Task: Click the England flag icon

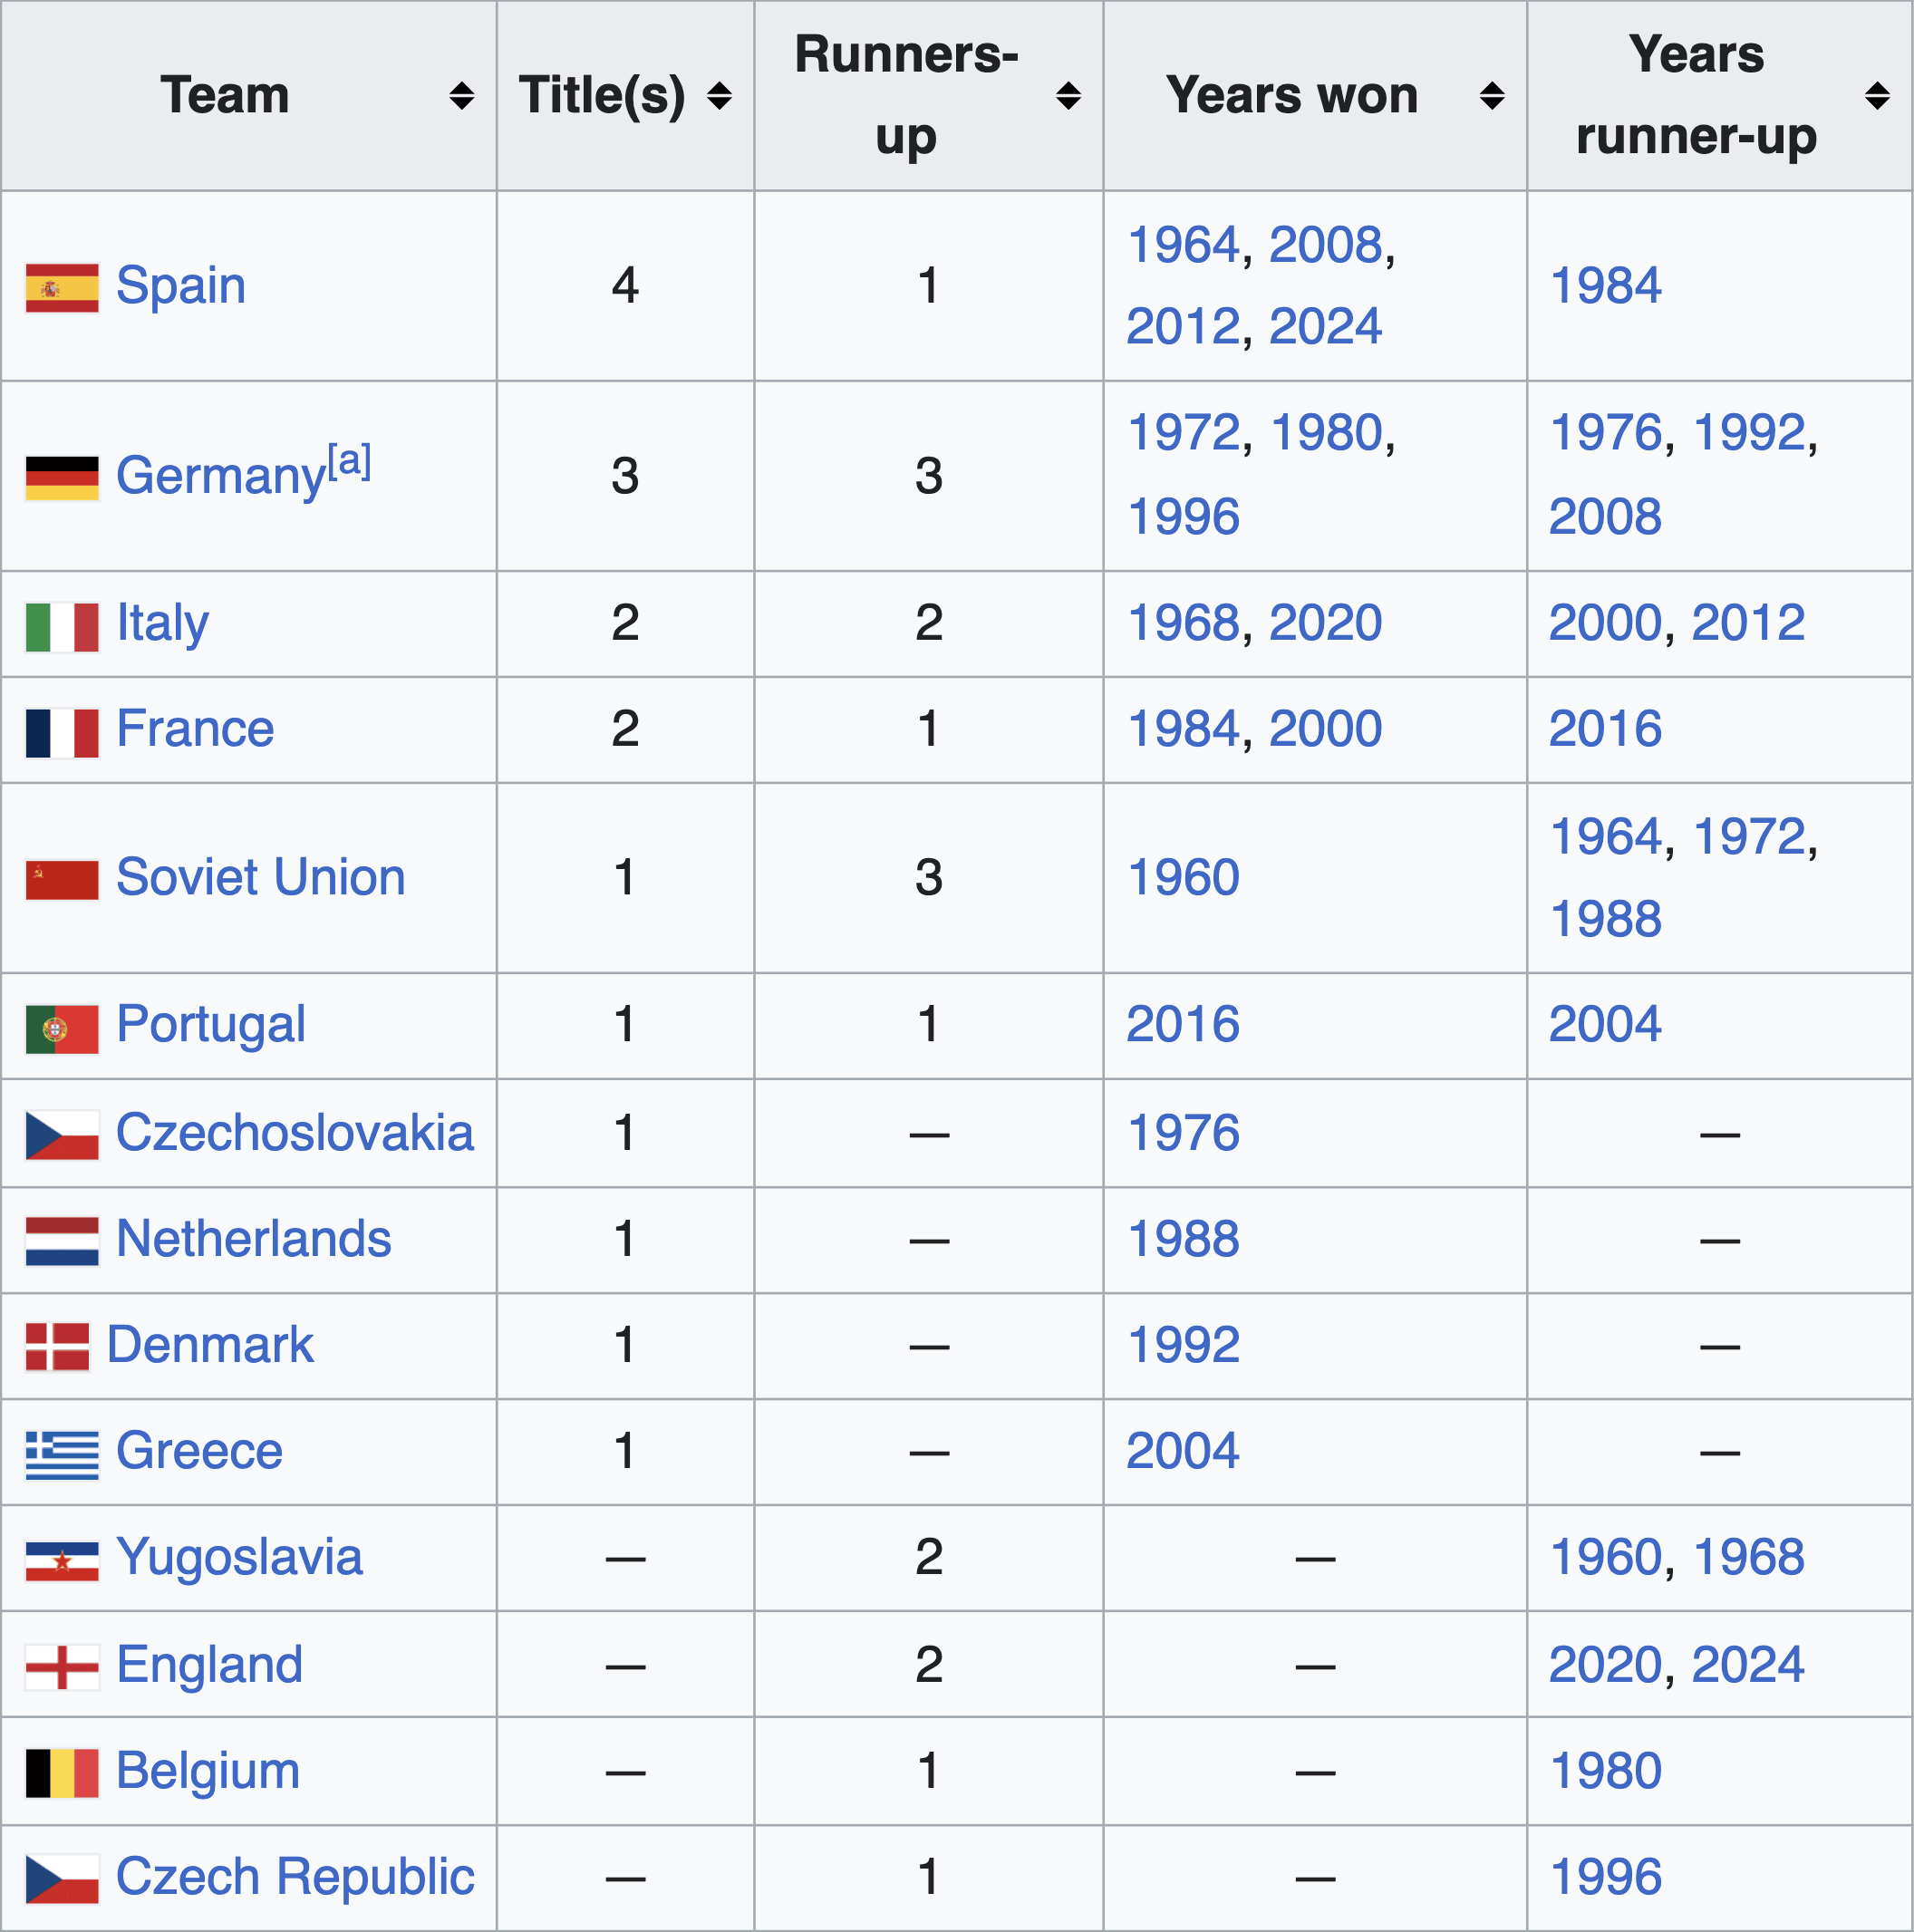Action: coord(62,1668)
